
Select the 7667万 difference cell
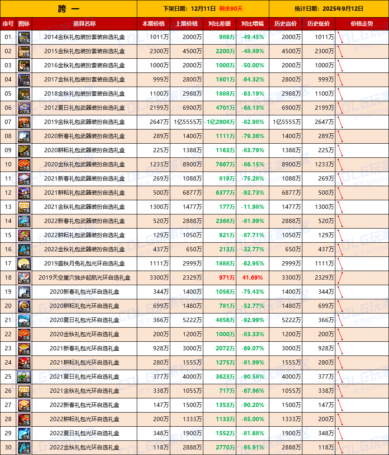(220, 165)
